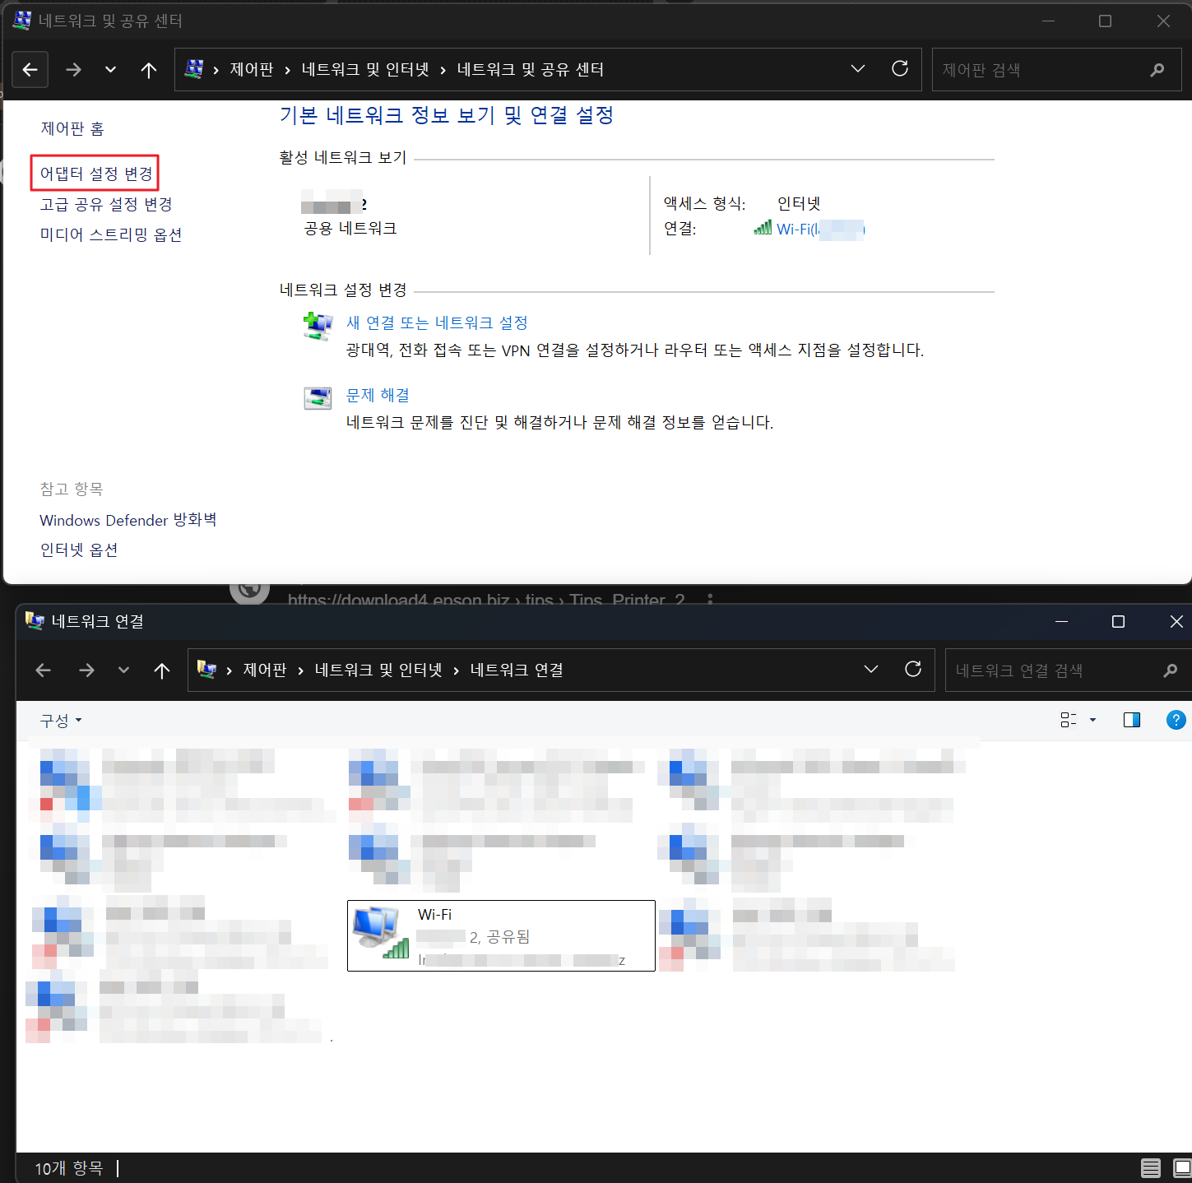This screenshot has width=1192, height=1183.
Task: Open recent locations dropdown in Sharing Center
Action: coord(110,70)
